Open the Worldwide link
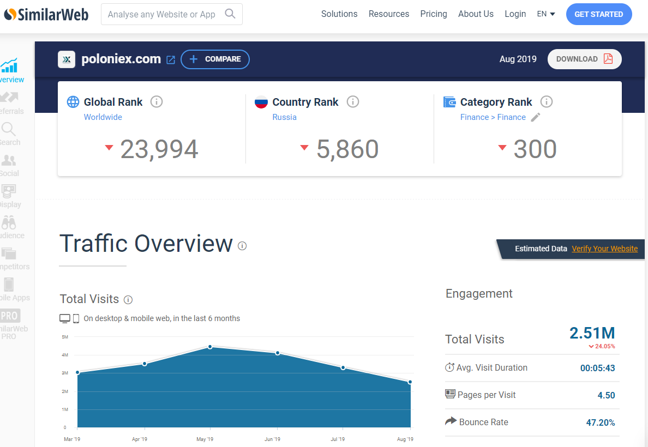This screenshot has width=648, height=447. 103,117
